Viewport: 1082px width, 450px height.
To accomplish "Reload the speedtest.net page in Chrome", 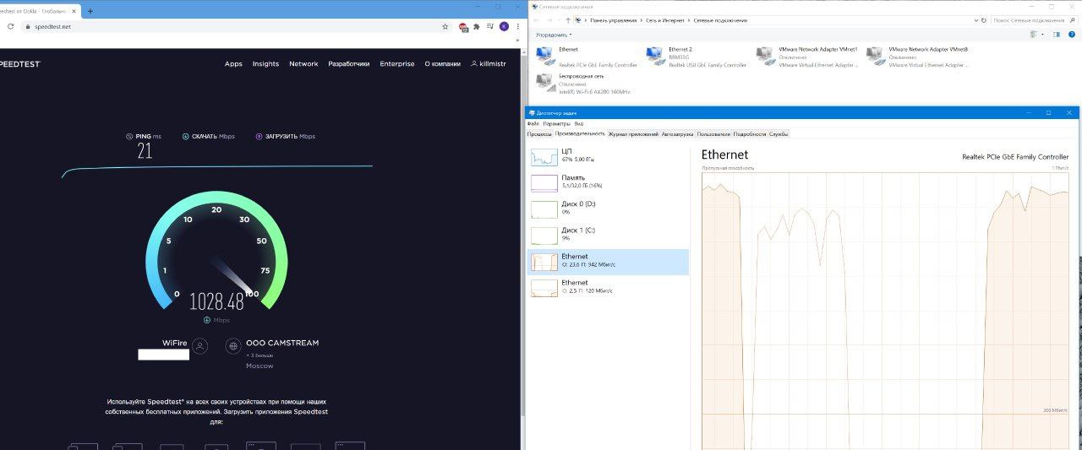I will tap(10, 26).
